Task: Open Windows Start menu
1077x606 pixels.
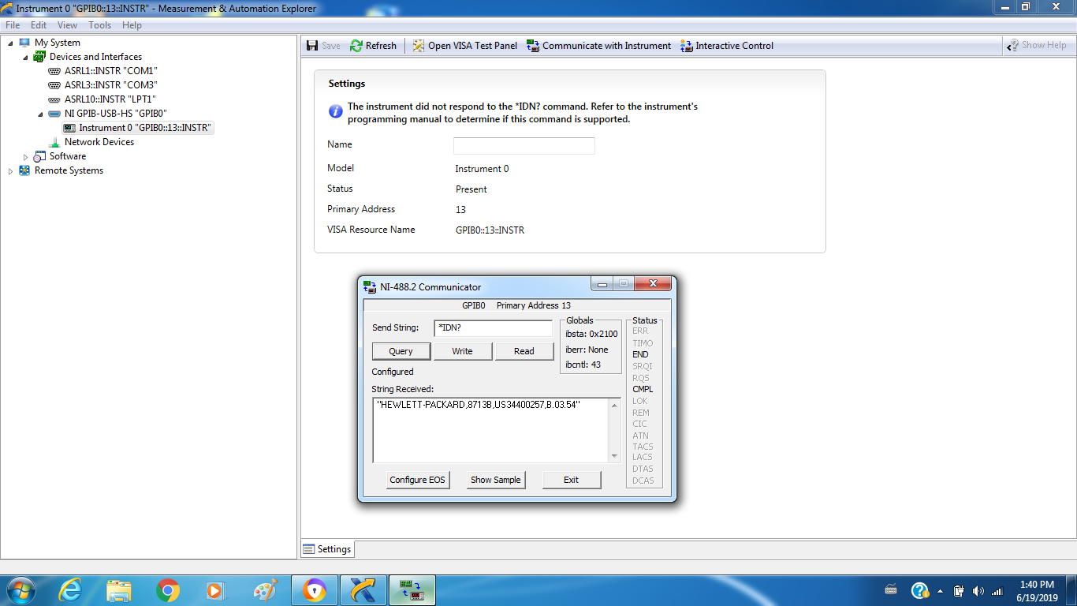Action: click(x=20, y=590)
